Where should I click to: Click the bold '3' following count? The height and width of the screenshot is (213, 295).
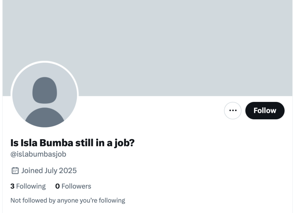(x=12, y=186)
